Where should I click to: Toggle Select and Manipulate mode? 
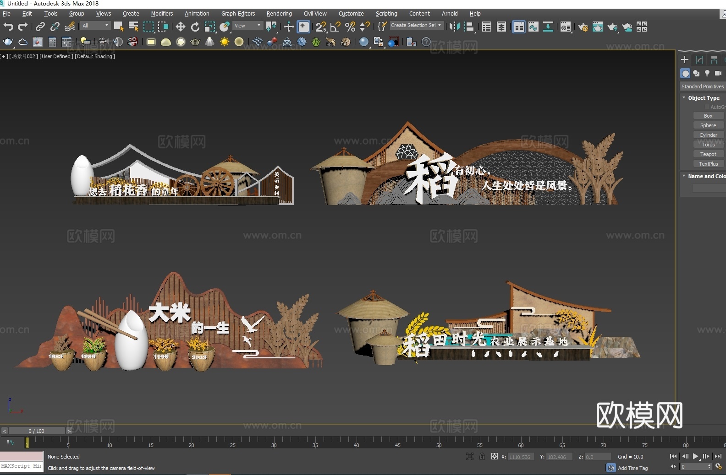click(x=289, y=27)
